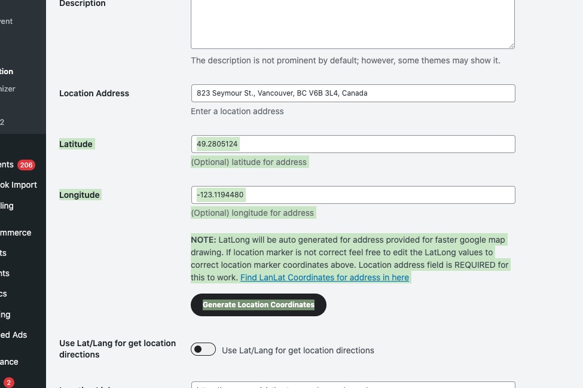This screenshot has width=583, height=388.
Task: Click the Longitude field label
Action: pyautogui.click(x=80, y=195)
